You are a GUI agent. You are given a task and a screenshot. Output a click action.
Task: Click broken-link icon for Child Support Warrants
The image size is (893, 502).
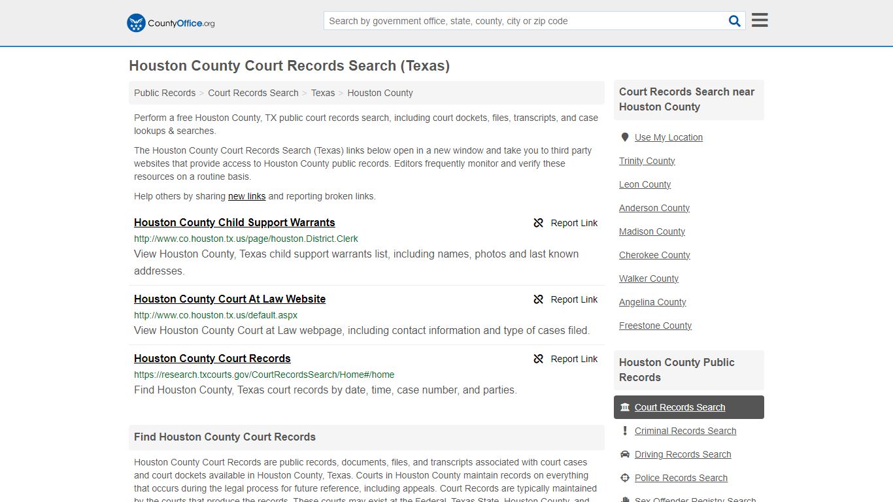point(539,223)
